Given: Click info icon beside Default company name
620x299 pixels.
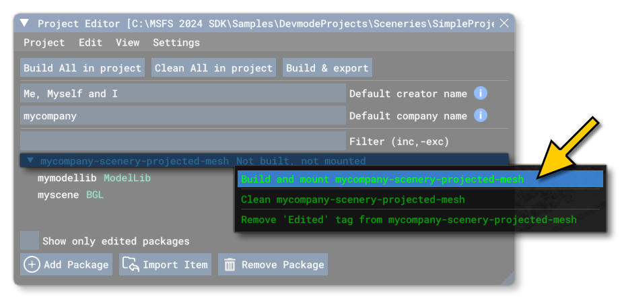Looking at the screenshot, I should (481, 115).
